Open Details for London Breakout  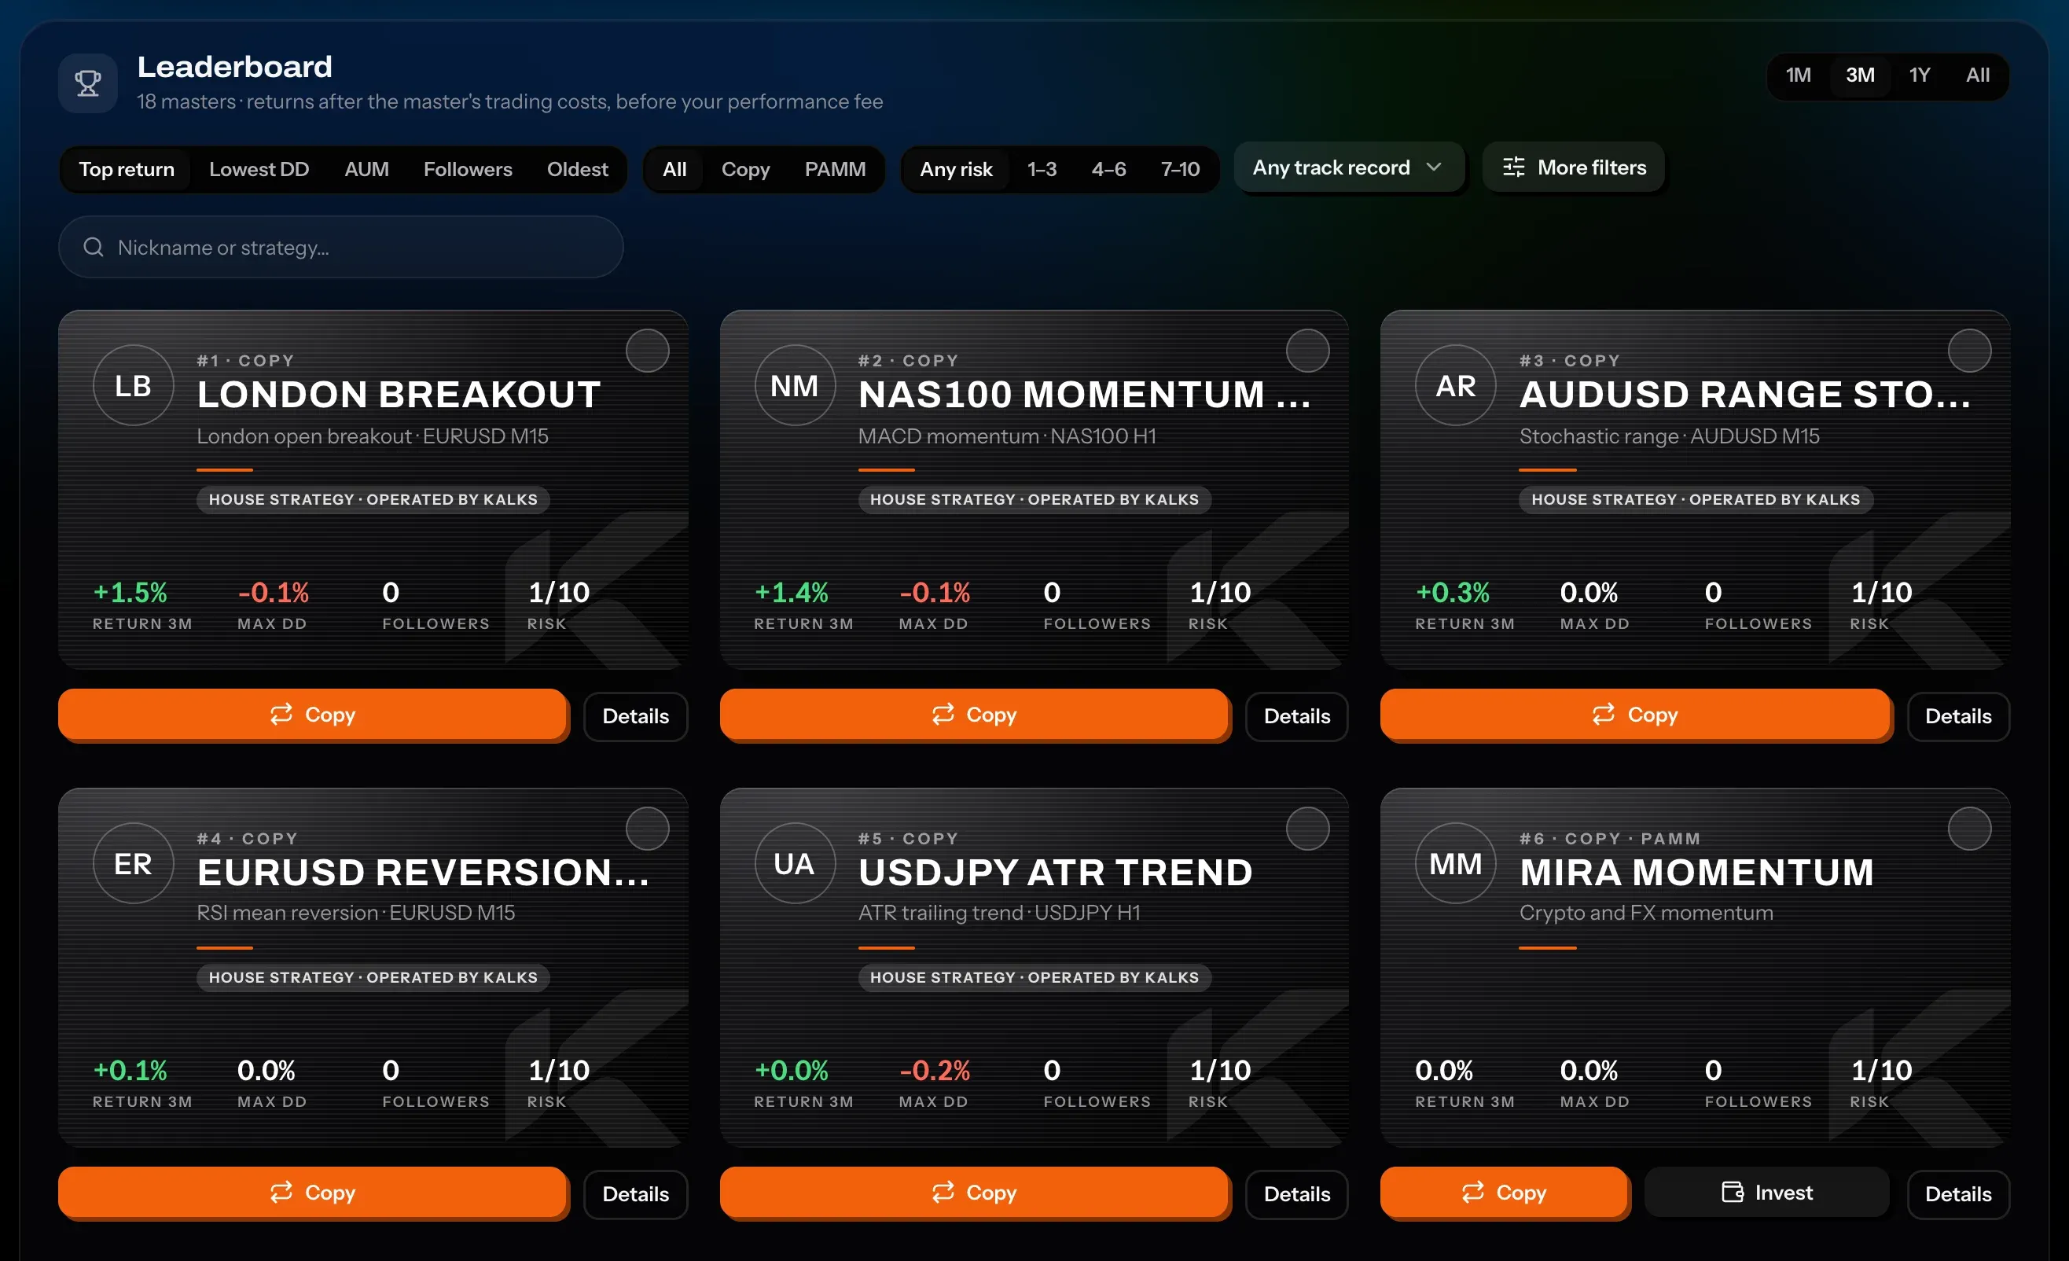(636, 716)
